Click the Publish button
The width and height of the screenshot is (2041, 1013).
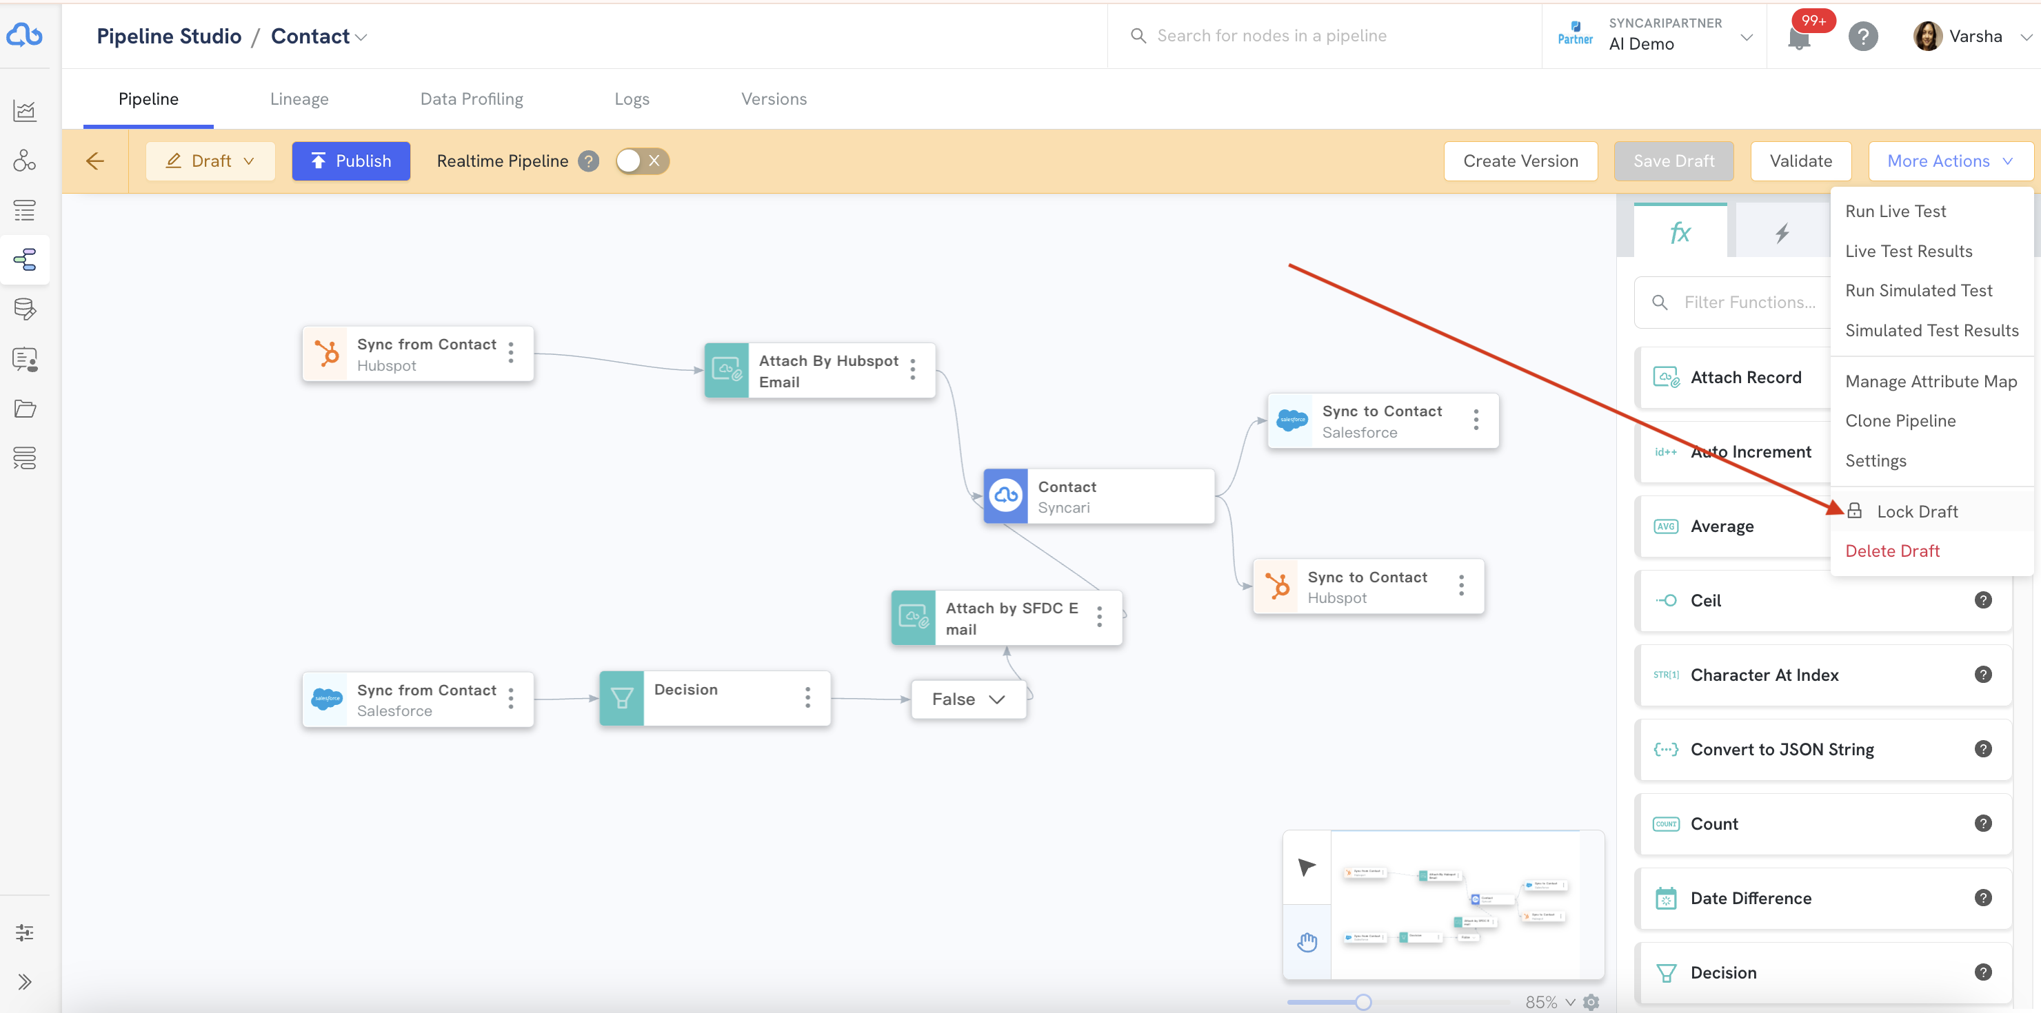[351, 161]
